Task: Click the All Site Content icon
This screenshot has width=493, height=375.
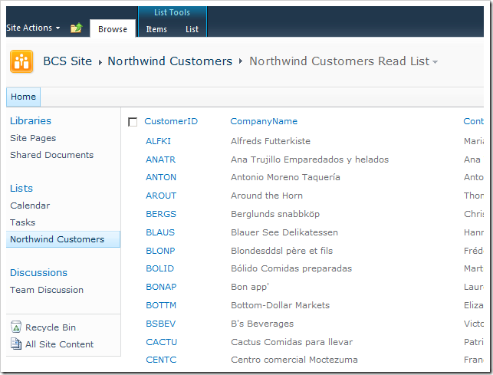Action: 16,344
